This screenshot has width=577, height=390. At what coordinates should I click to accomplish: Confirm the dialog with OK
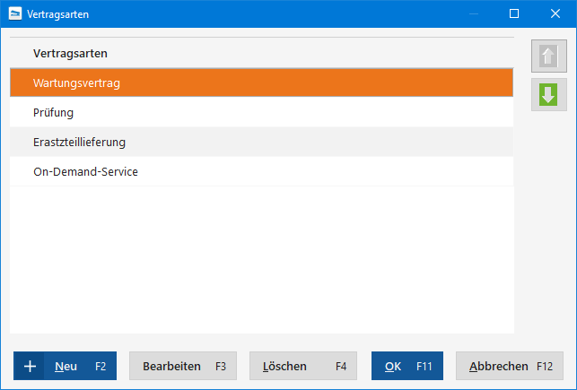pos(407,366)
